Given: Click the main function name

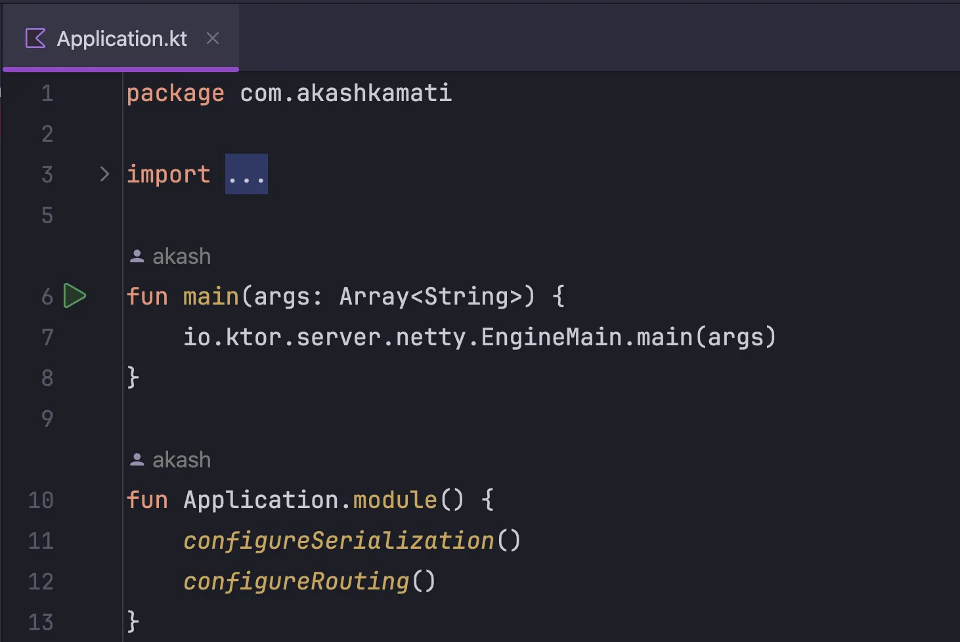Looking at the screenshot, I should click(210, 297).
